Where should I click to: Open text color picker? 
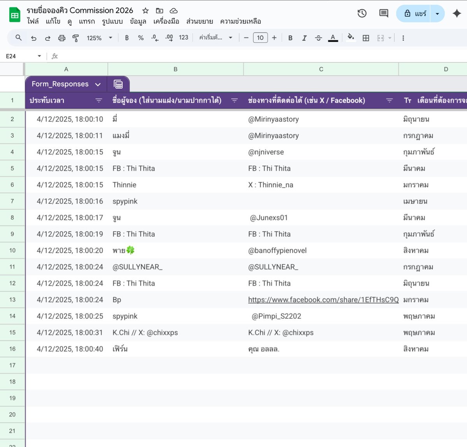[333, 38]
